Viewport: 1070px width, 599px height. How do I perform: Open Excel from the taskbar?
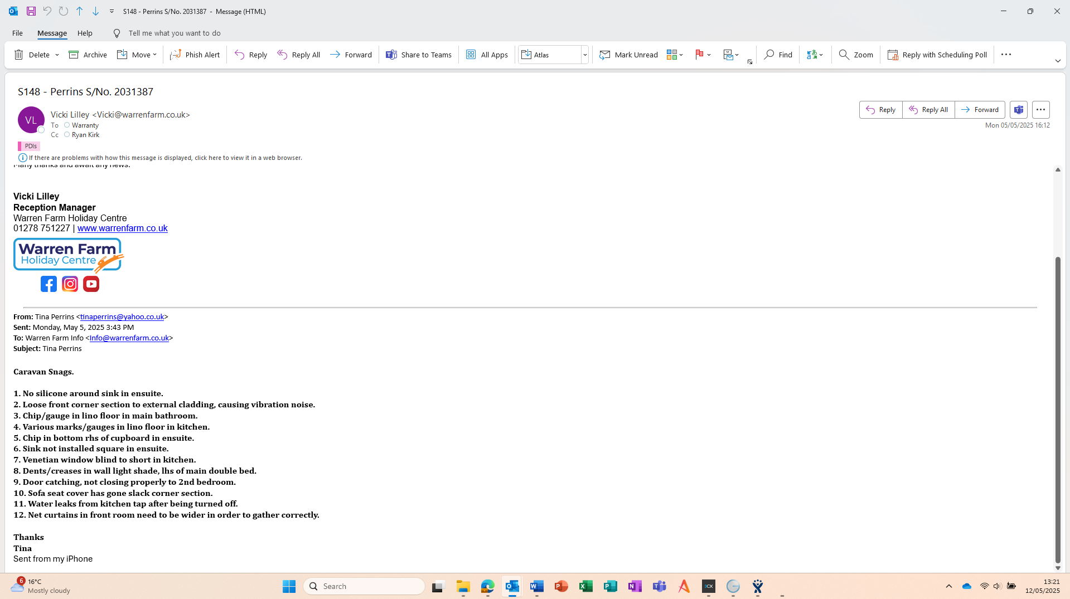pos(585,586)
